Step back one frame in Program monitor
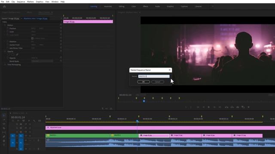The height and width of the screenshot is (154, 275). coord(203,107)
